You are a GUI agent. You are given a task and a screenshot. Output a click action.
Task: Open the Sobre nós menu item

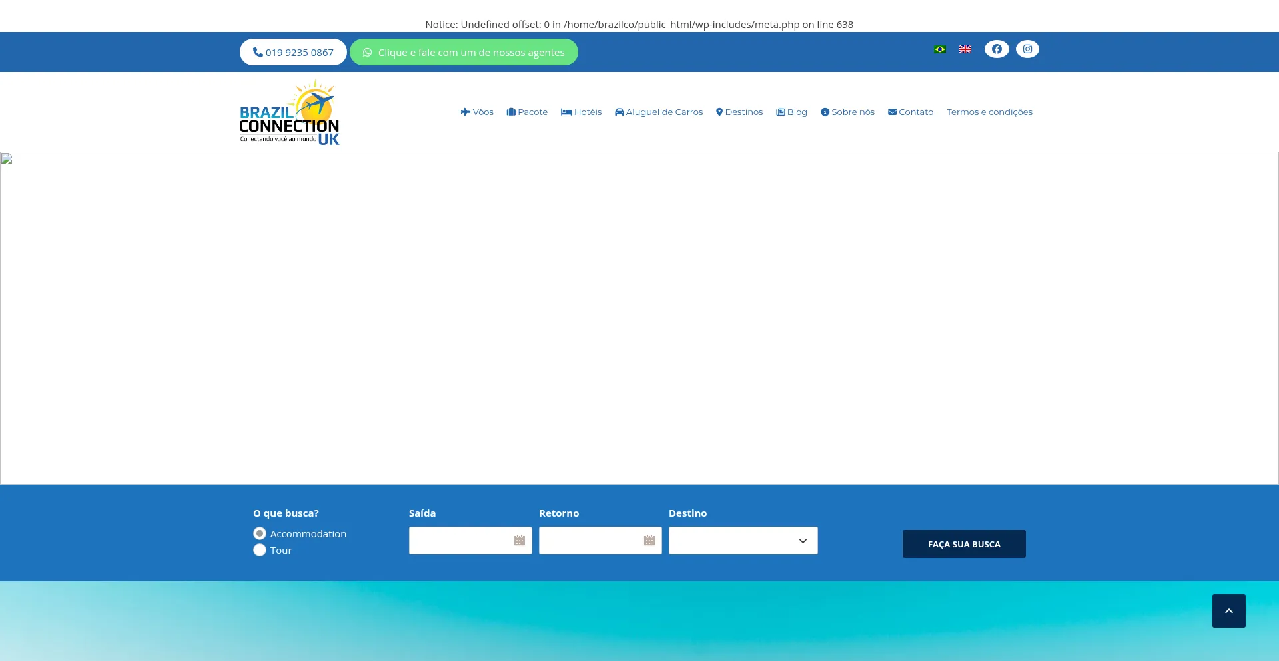point(847,112)
